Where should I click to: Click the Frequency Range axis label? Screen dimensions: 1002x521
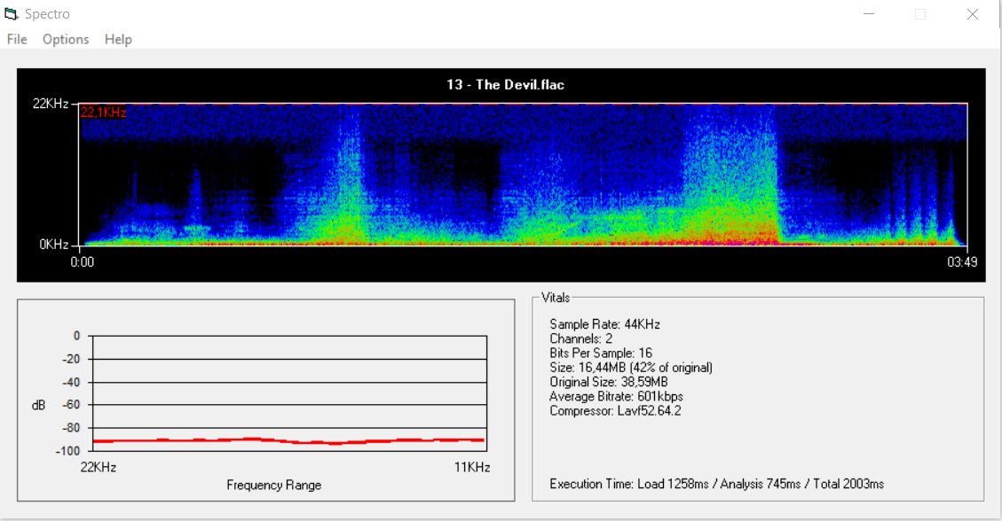(273, 486)
